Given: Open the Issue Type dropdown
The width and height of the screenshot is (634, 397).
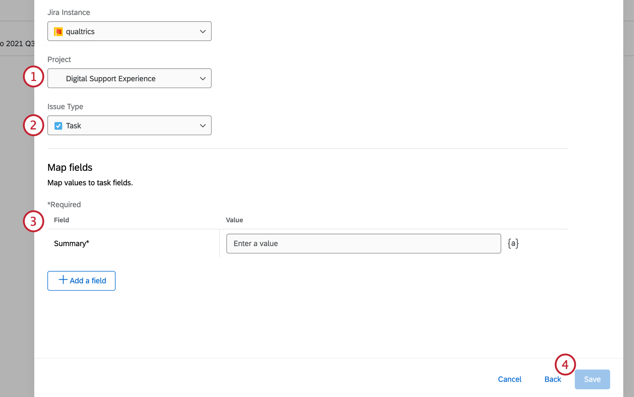Looking at the screenshot, I should [x=129, y=125].
